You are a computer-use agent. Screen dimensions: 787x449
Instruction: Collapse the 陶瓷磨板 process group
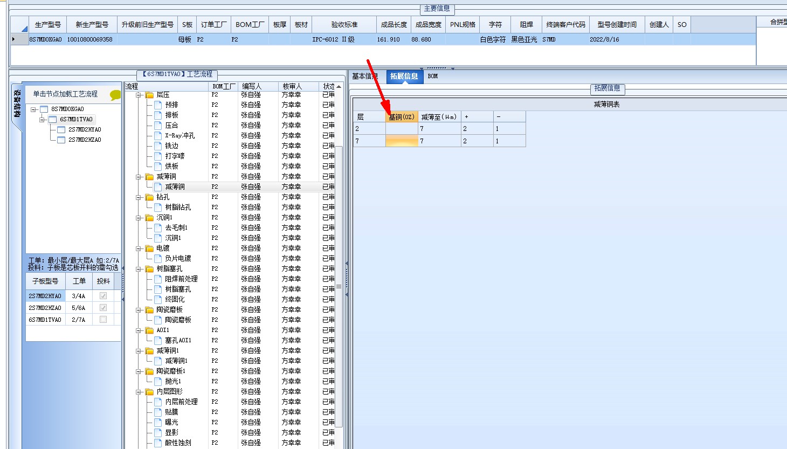(x=139, y=309)
